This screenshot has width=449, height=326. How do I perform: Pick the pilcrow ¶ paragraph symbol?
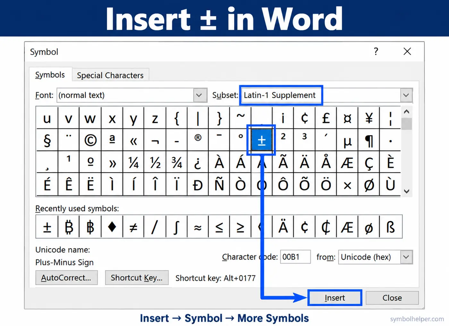click(369, 140)
